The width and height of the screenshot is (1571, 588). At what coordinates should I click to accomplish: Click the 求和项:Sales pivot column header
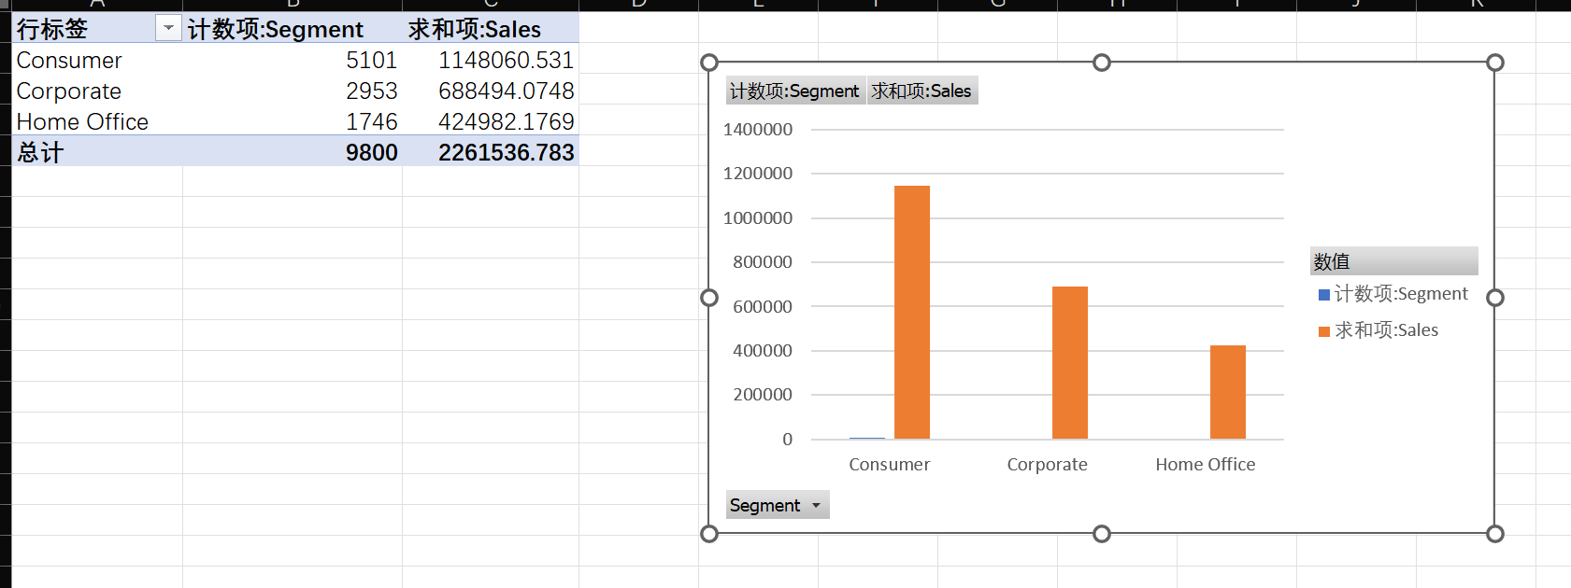pos(475,30)
